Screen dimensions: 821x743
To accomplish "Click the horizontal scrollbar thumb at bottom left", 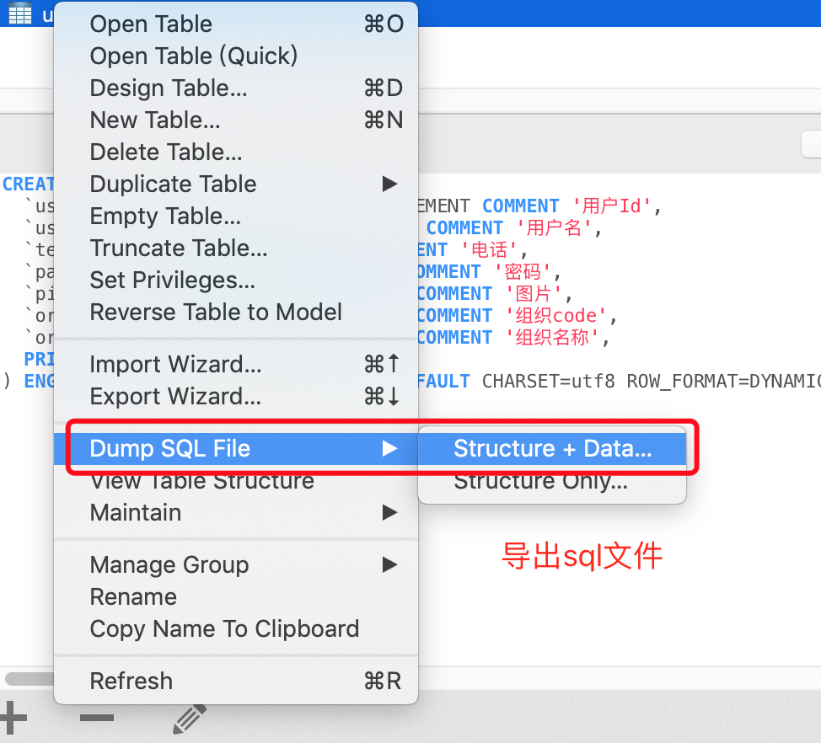I will coord(30,678).
